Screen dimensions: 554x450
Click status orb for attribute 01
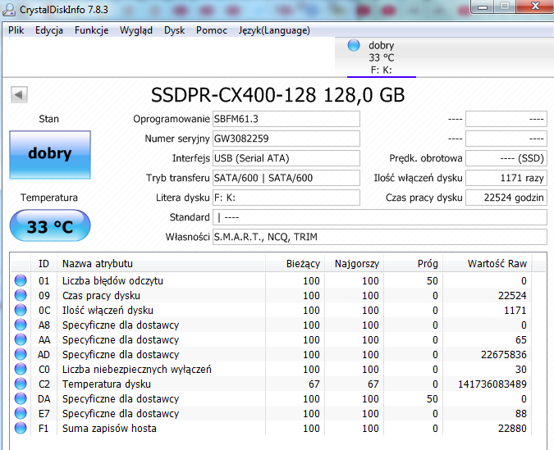[x=21, y=280]
